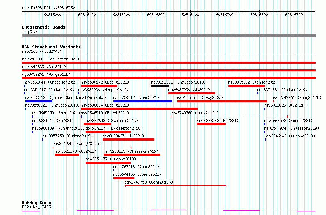This screenshot has width=326, height=215.
Task: Select the blue bar for nsv4235402
Action: (x=39, y=101)
